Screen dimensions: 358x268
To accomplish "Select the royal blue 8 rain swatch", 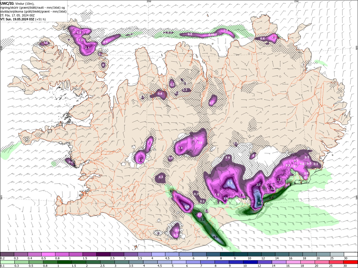I will point(222,262).
